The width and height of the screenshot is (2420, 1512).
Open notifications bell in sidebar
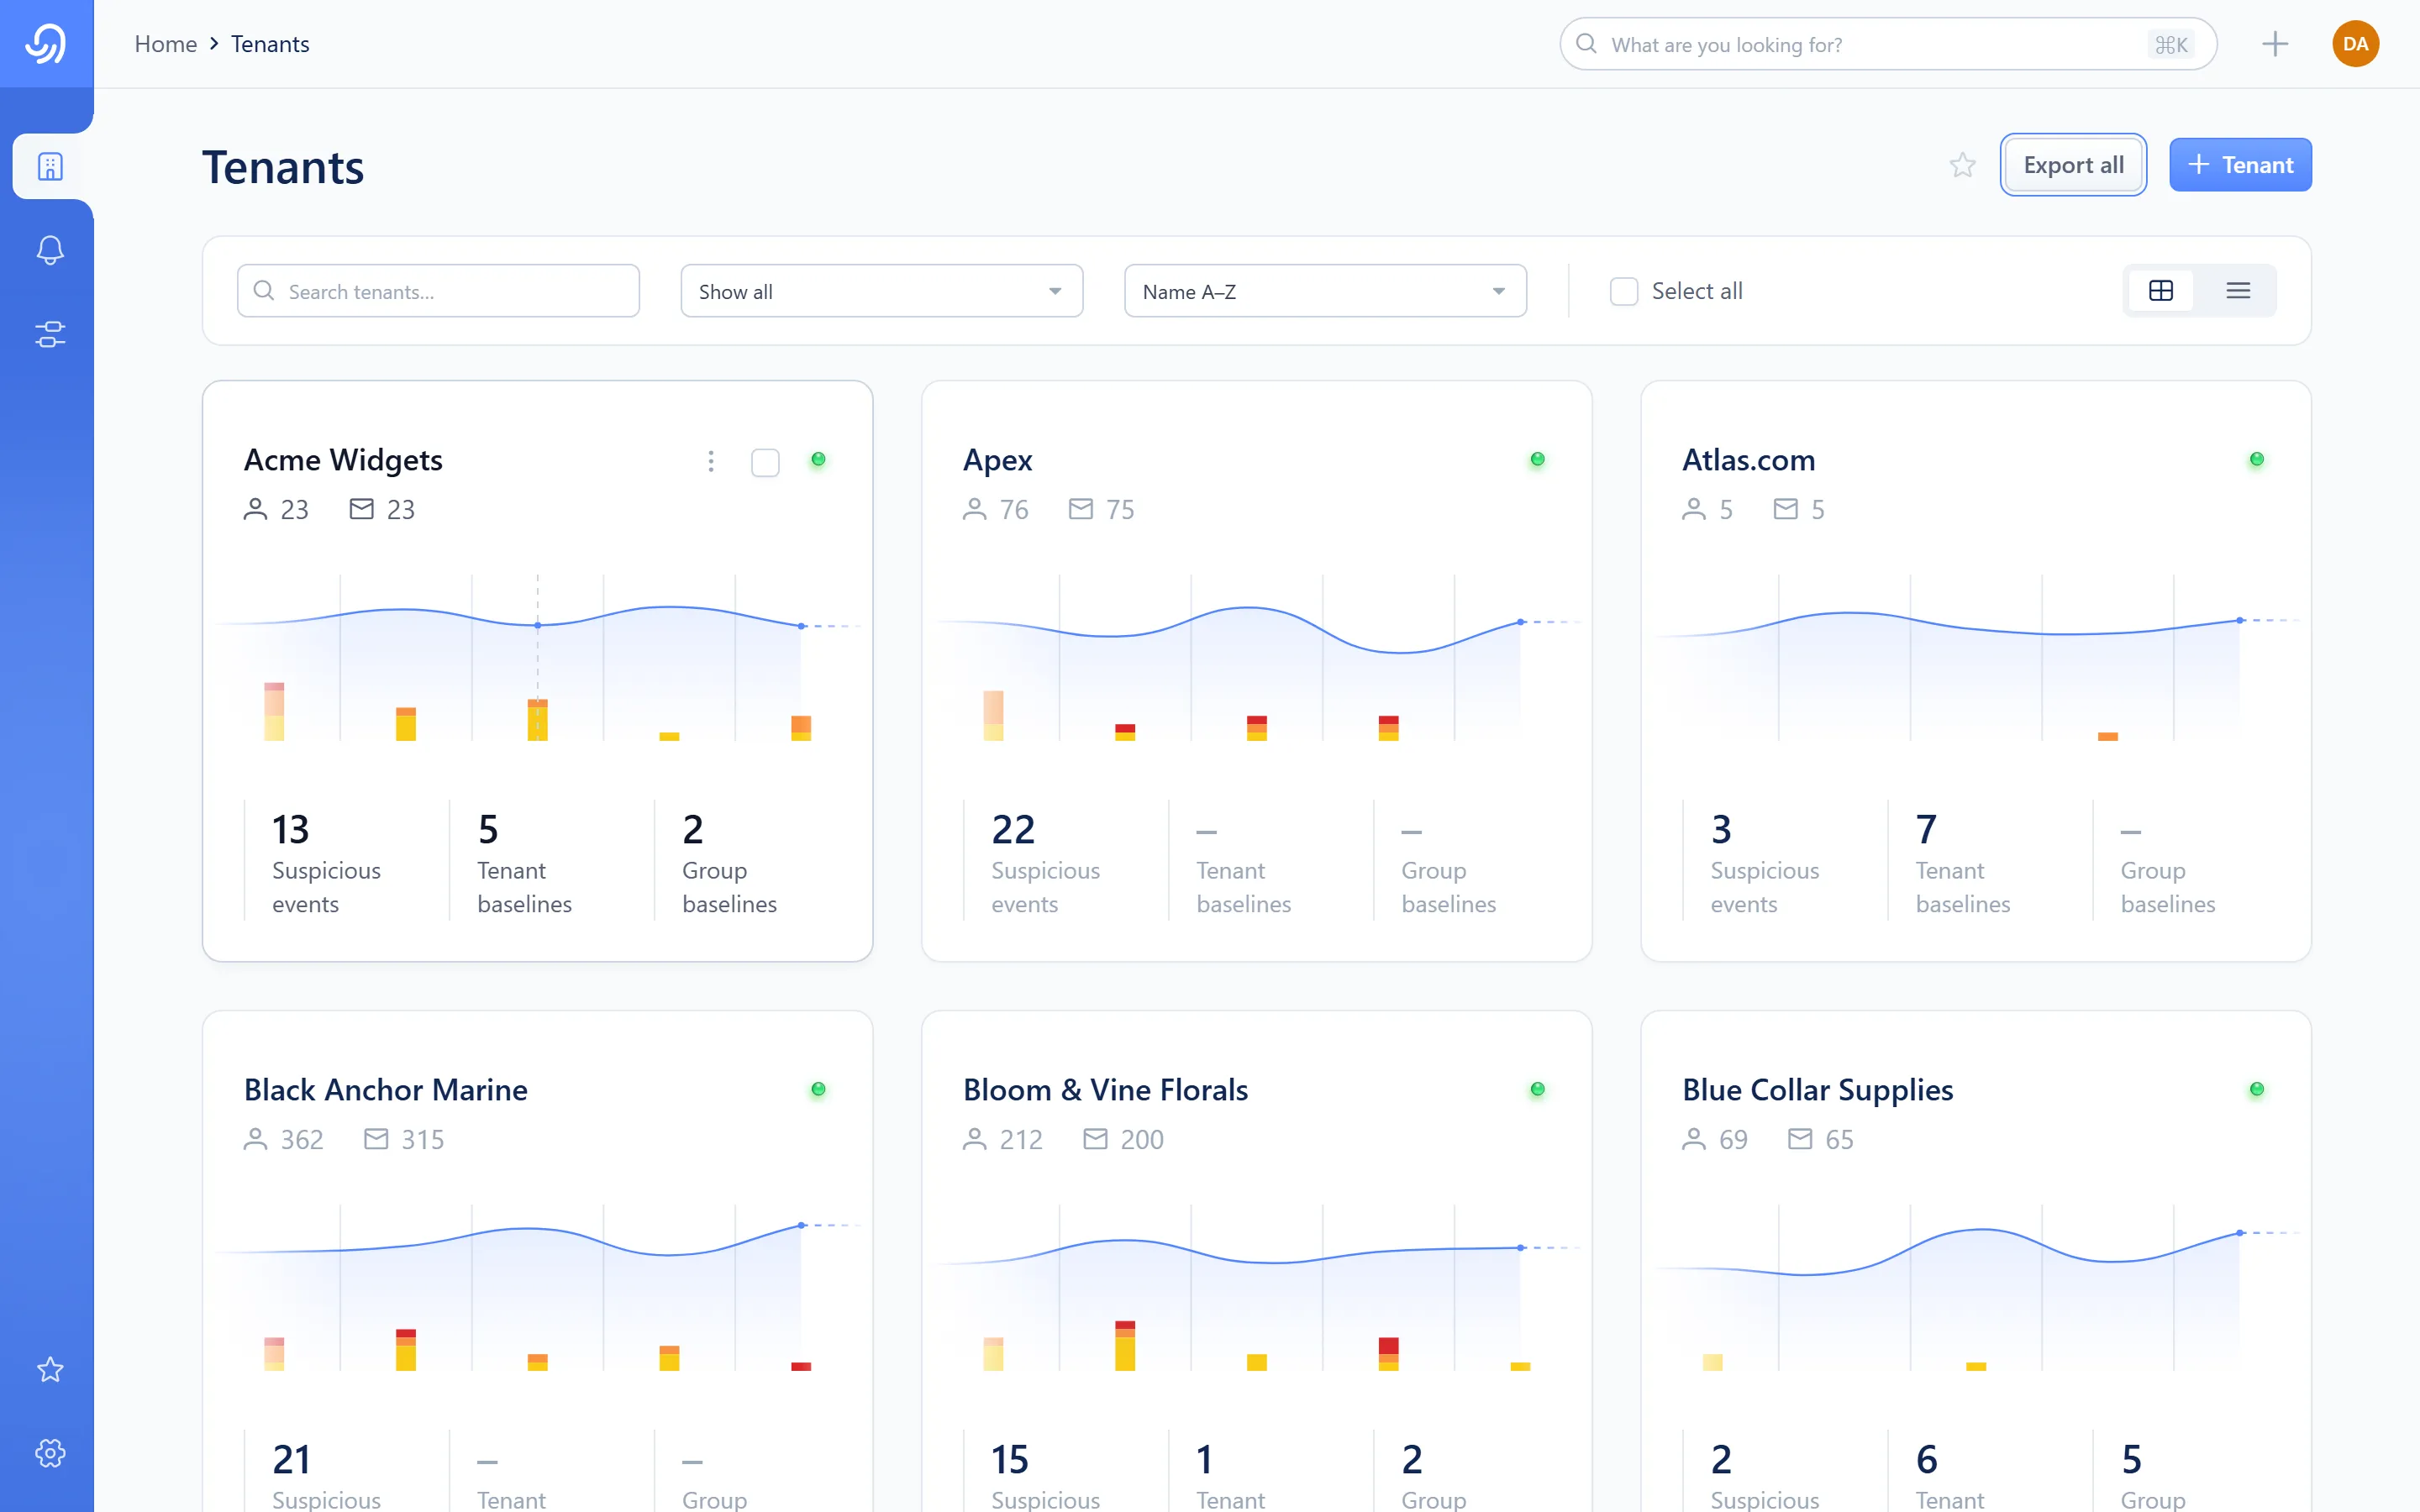50,249
